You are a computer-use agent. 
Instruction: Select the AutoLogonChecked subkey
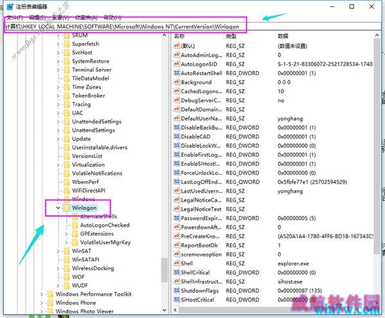click(x=105, y=225)
